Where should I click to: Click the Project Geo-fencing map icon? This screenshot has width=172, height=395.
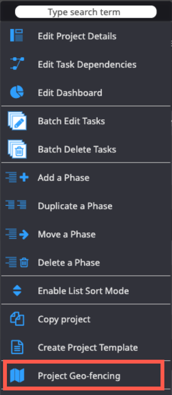click(17, 376)
